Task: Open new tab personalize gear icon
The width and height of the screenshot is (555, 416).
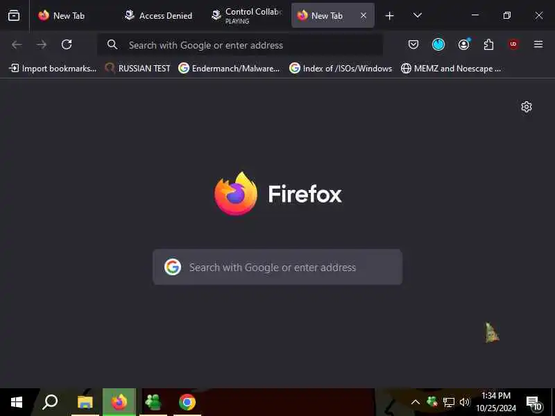Action: 527,107
